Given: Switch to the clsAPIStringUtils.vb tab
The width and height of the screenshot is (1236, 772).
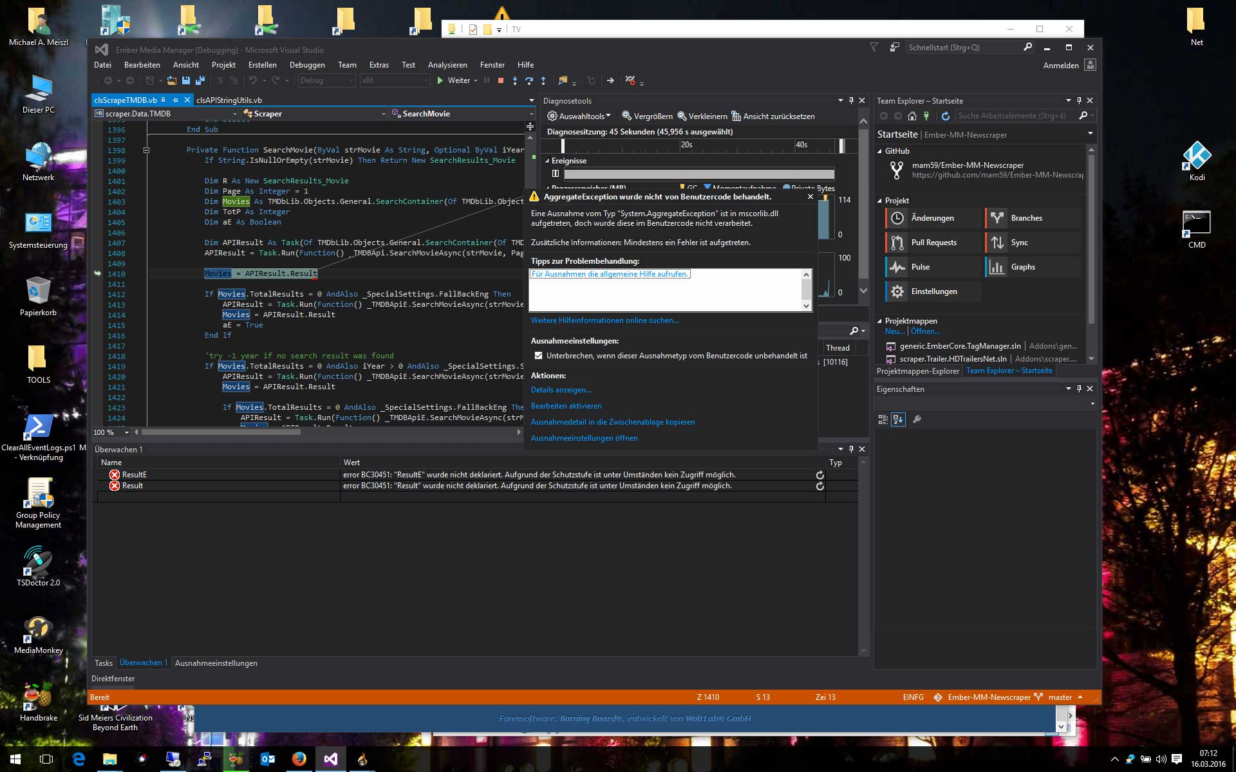Looking at the screenshot, I should [229, 100].
